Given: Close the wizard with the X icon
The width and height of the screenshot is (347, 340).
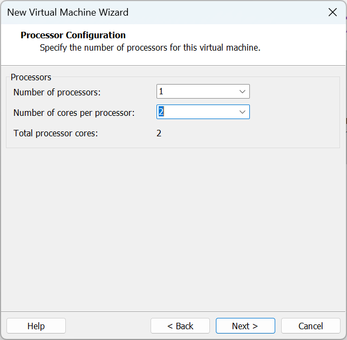Looking at the screenshot, I should [332, 12].
